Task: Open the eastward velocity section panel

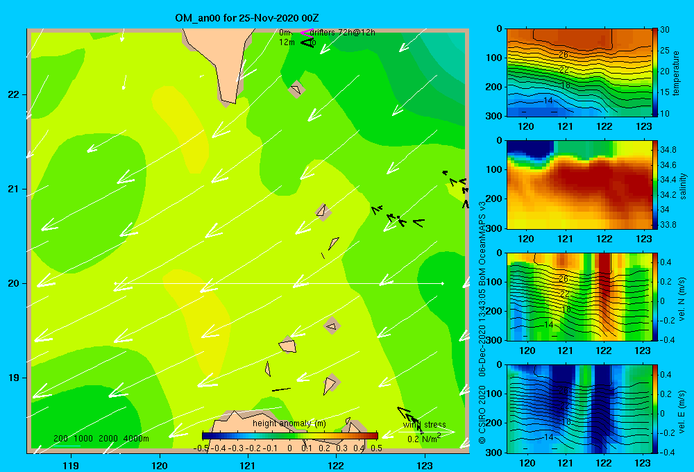Action: (579, 409)
